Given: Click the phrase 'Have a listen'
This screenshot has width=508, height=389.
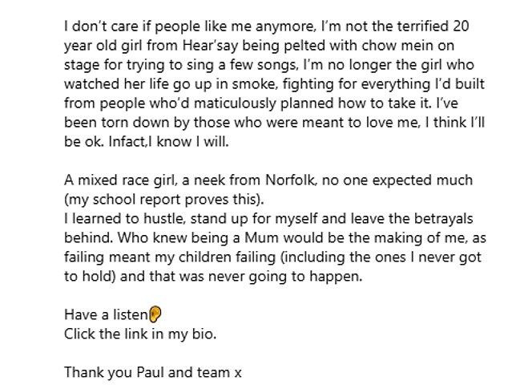Looking at the screenshot, I should click(x=107, y=314).
